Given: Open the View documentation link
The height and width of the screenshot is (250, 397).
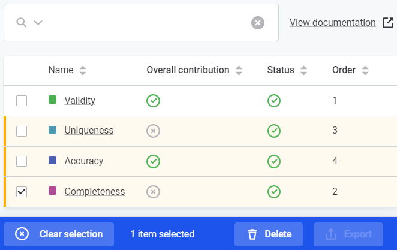Looking at the screenshot, I should [332, 23].
